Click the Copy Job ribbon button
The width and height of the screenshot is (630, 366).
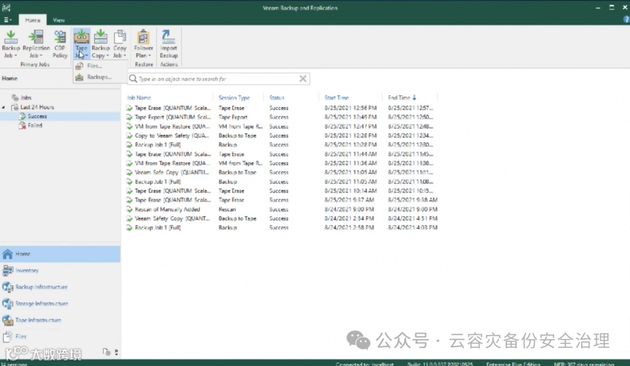[120, 44]
